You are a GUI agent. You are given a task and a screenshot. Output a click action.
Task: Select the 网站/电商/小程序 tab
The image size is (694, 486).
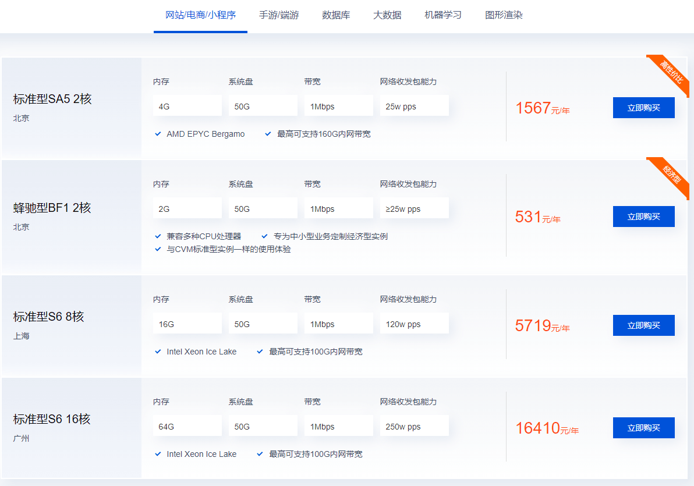coord(200,15)
